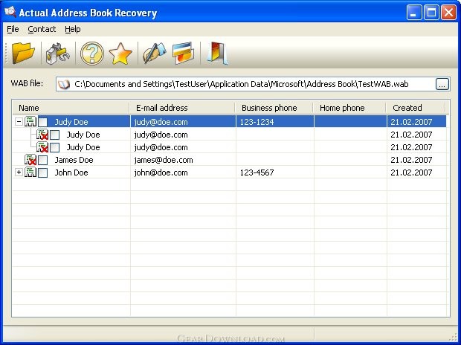Click the recovery tools wrench icon
This screenshot has width=461, height=345.
pos(58,54)
